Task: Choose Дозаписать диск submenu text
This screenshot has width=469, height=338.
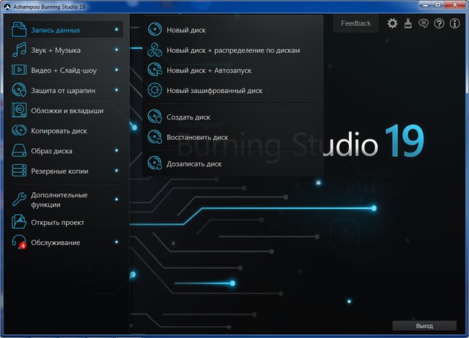Action: coord(193,164)
